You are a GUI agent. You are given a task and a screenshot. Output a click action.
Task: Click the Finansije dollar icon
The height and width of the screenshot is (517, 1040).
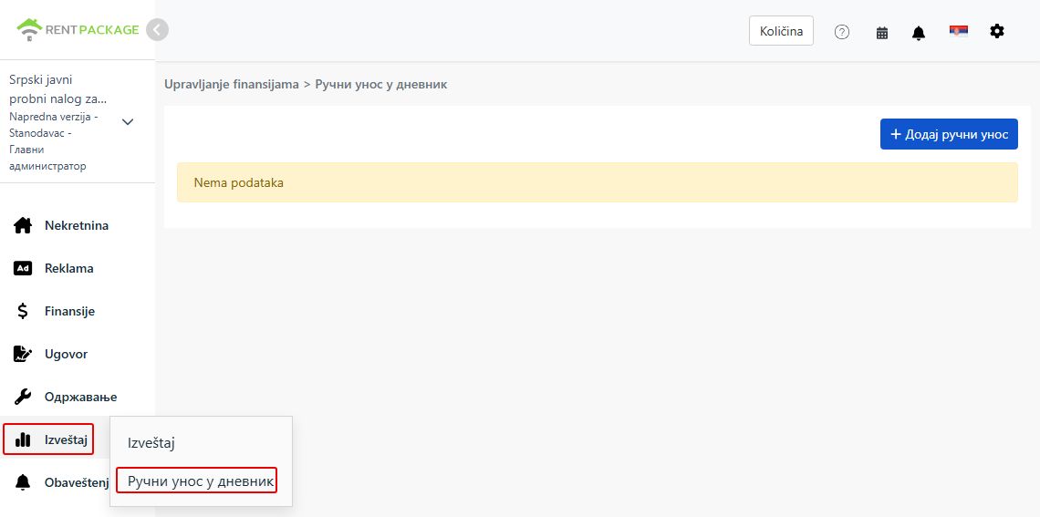[x=23, y=311]
